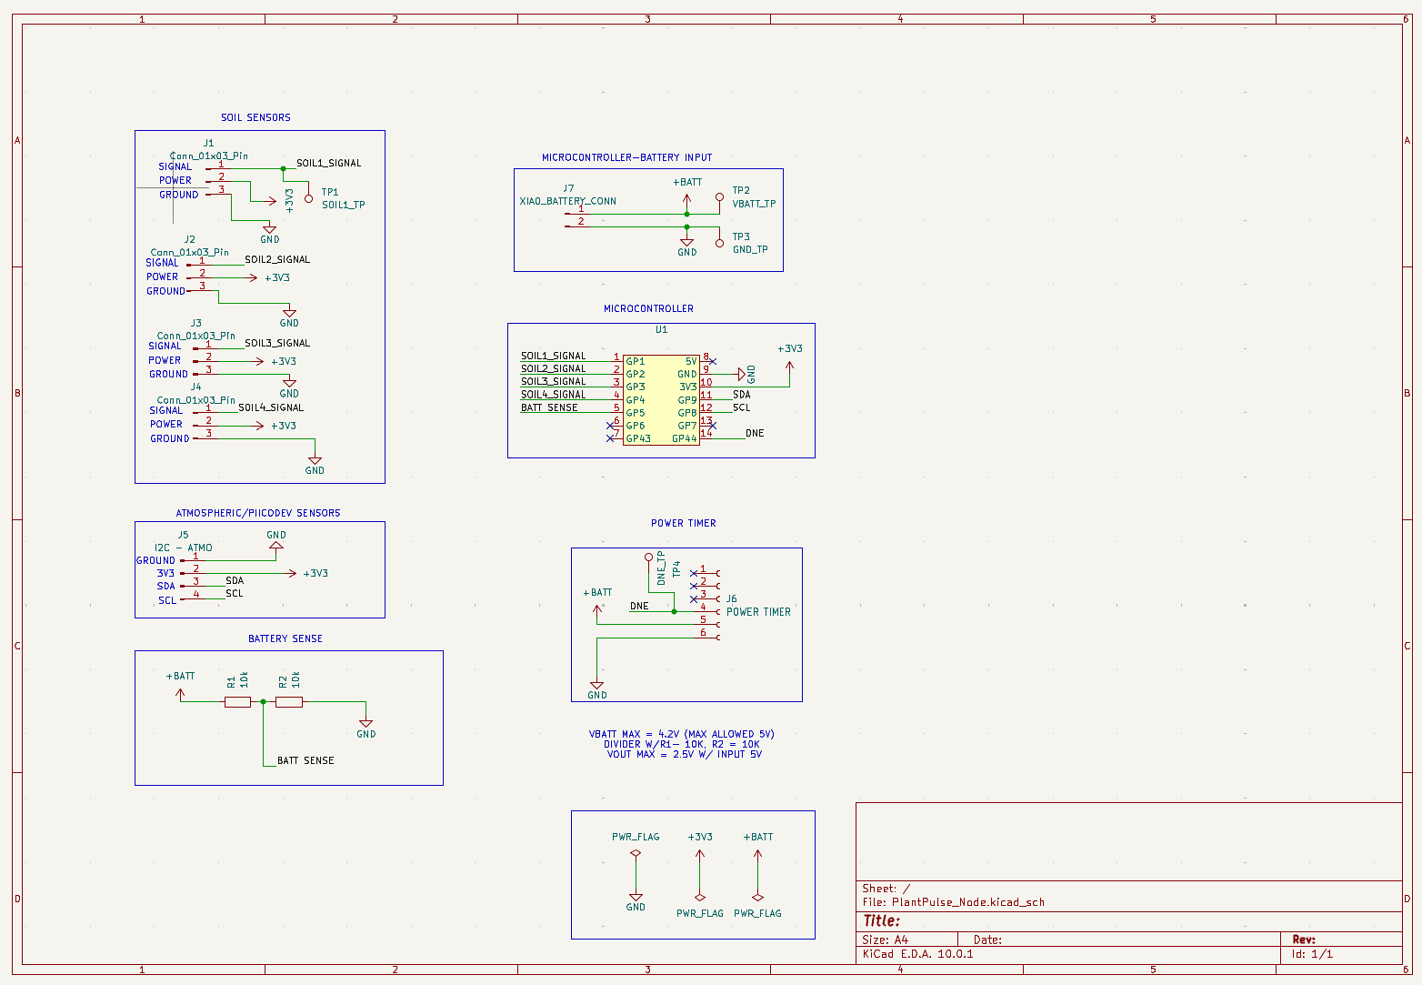This screenshot has height=985, width=1422.
Task: Click the GND_TP label
Action: pyautogui.click(x=750, y=249)
